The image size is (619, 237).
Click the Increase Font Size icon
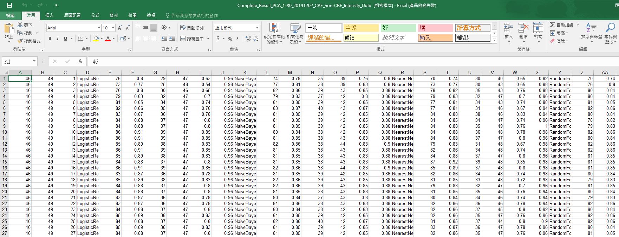pyautogui.click(x=120, y=28)
